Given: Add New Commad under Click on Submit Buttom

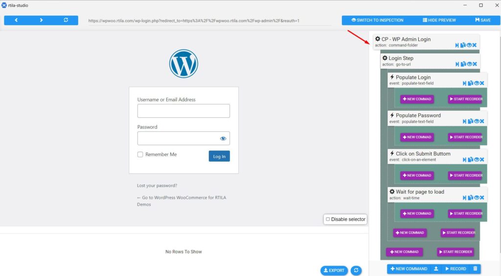Looking at the screenshot, I should tap(417, 175).
